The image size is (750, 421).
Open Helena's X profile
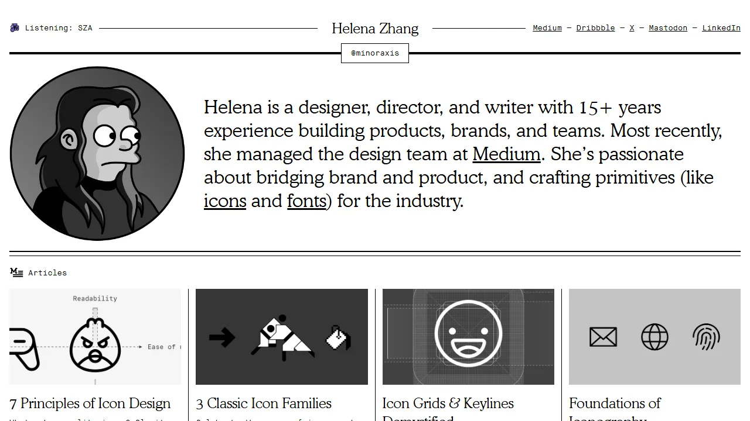coord(632,27)
